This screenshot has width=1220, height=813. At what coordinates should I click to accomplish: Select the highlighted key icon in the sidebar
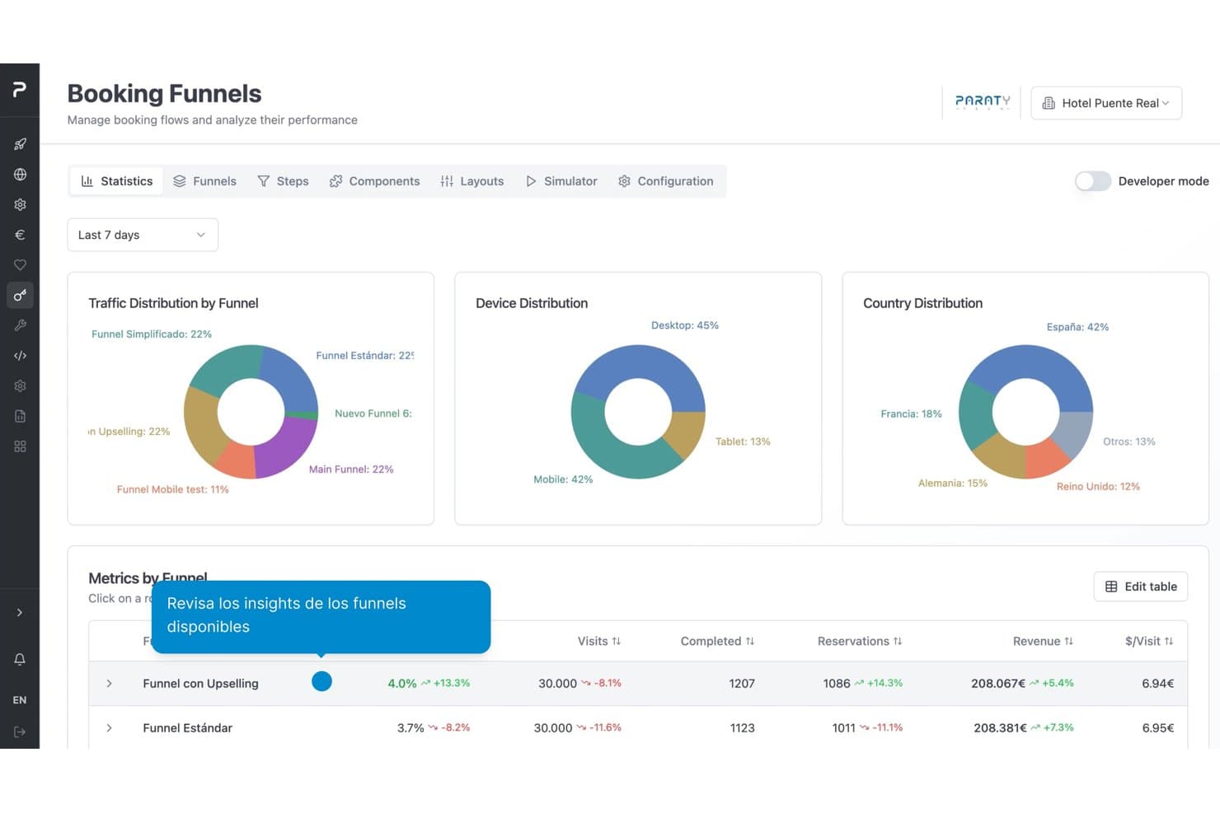[20, 295]
